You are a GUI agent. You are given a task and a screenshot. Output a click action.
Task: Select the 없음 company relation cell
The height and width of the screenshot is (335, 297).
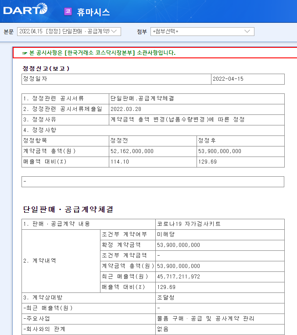tap(220, 329)
